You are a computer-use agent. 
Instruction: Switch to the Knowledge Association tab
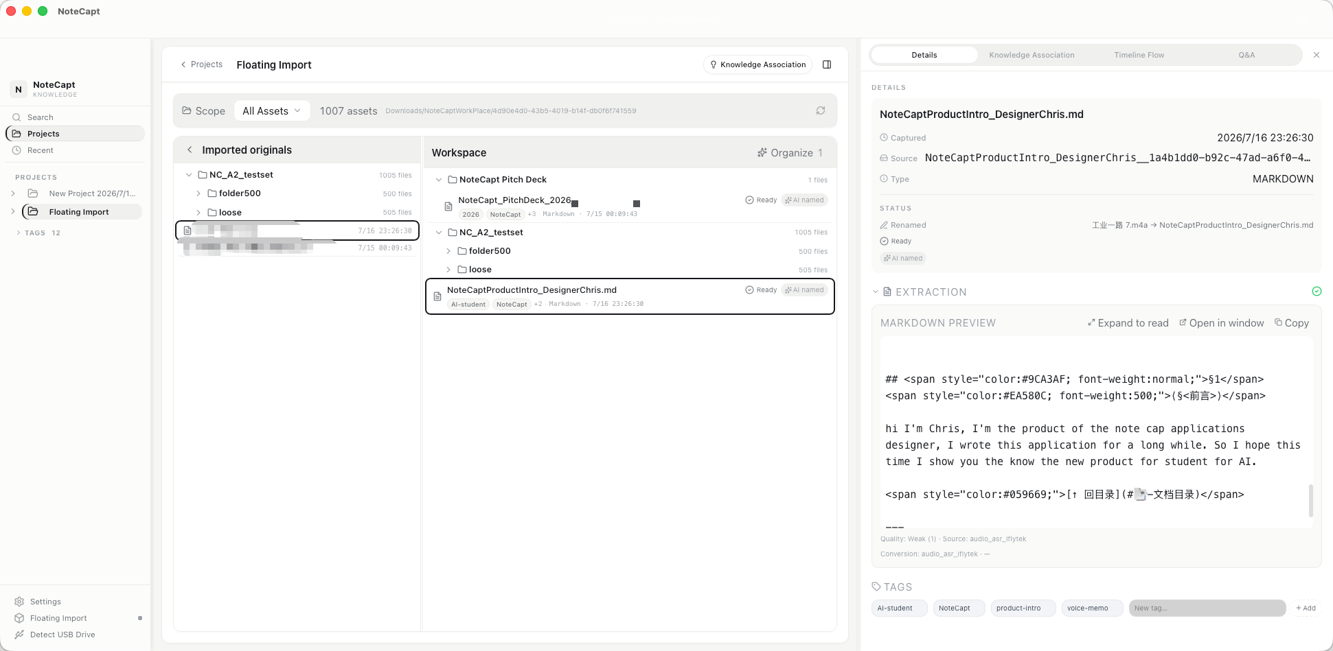click(x=1032, y=55)
